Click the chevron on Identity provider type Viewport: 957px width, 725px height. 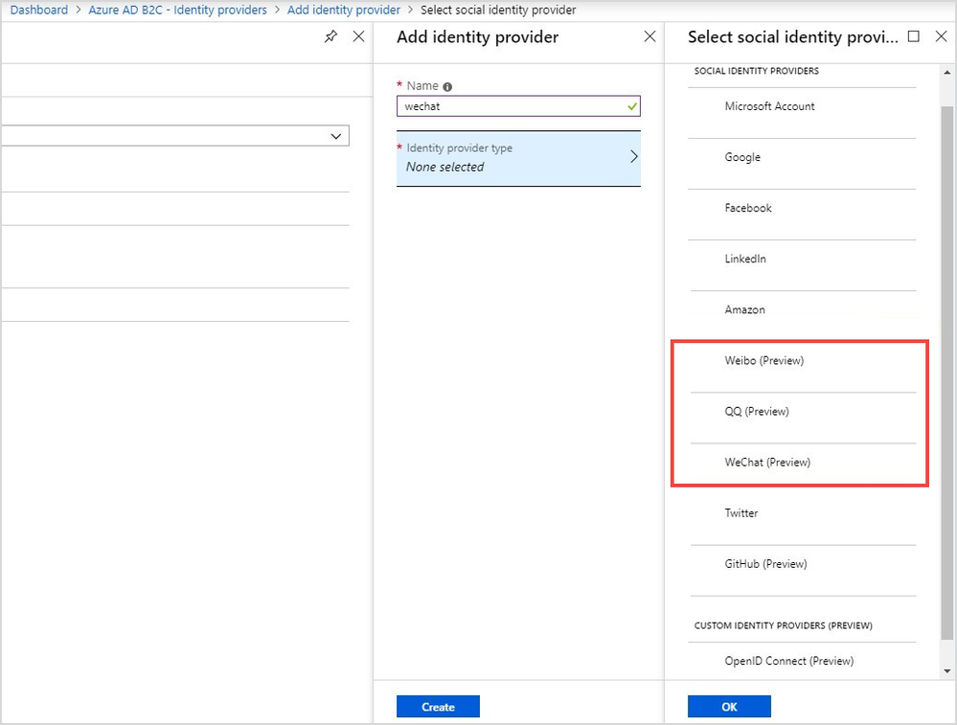(x=633, y=157)
